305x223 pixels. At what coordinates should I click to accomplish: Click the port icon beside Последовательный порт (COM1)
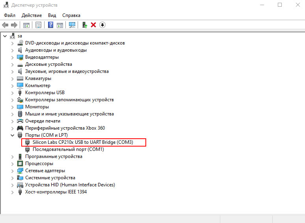(x=28, y=149)
